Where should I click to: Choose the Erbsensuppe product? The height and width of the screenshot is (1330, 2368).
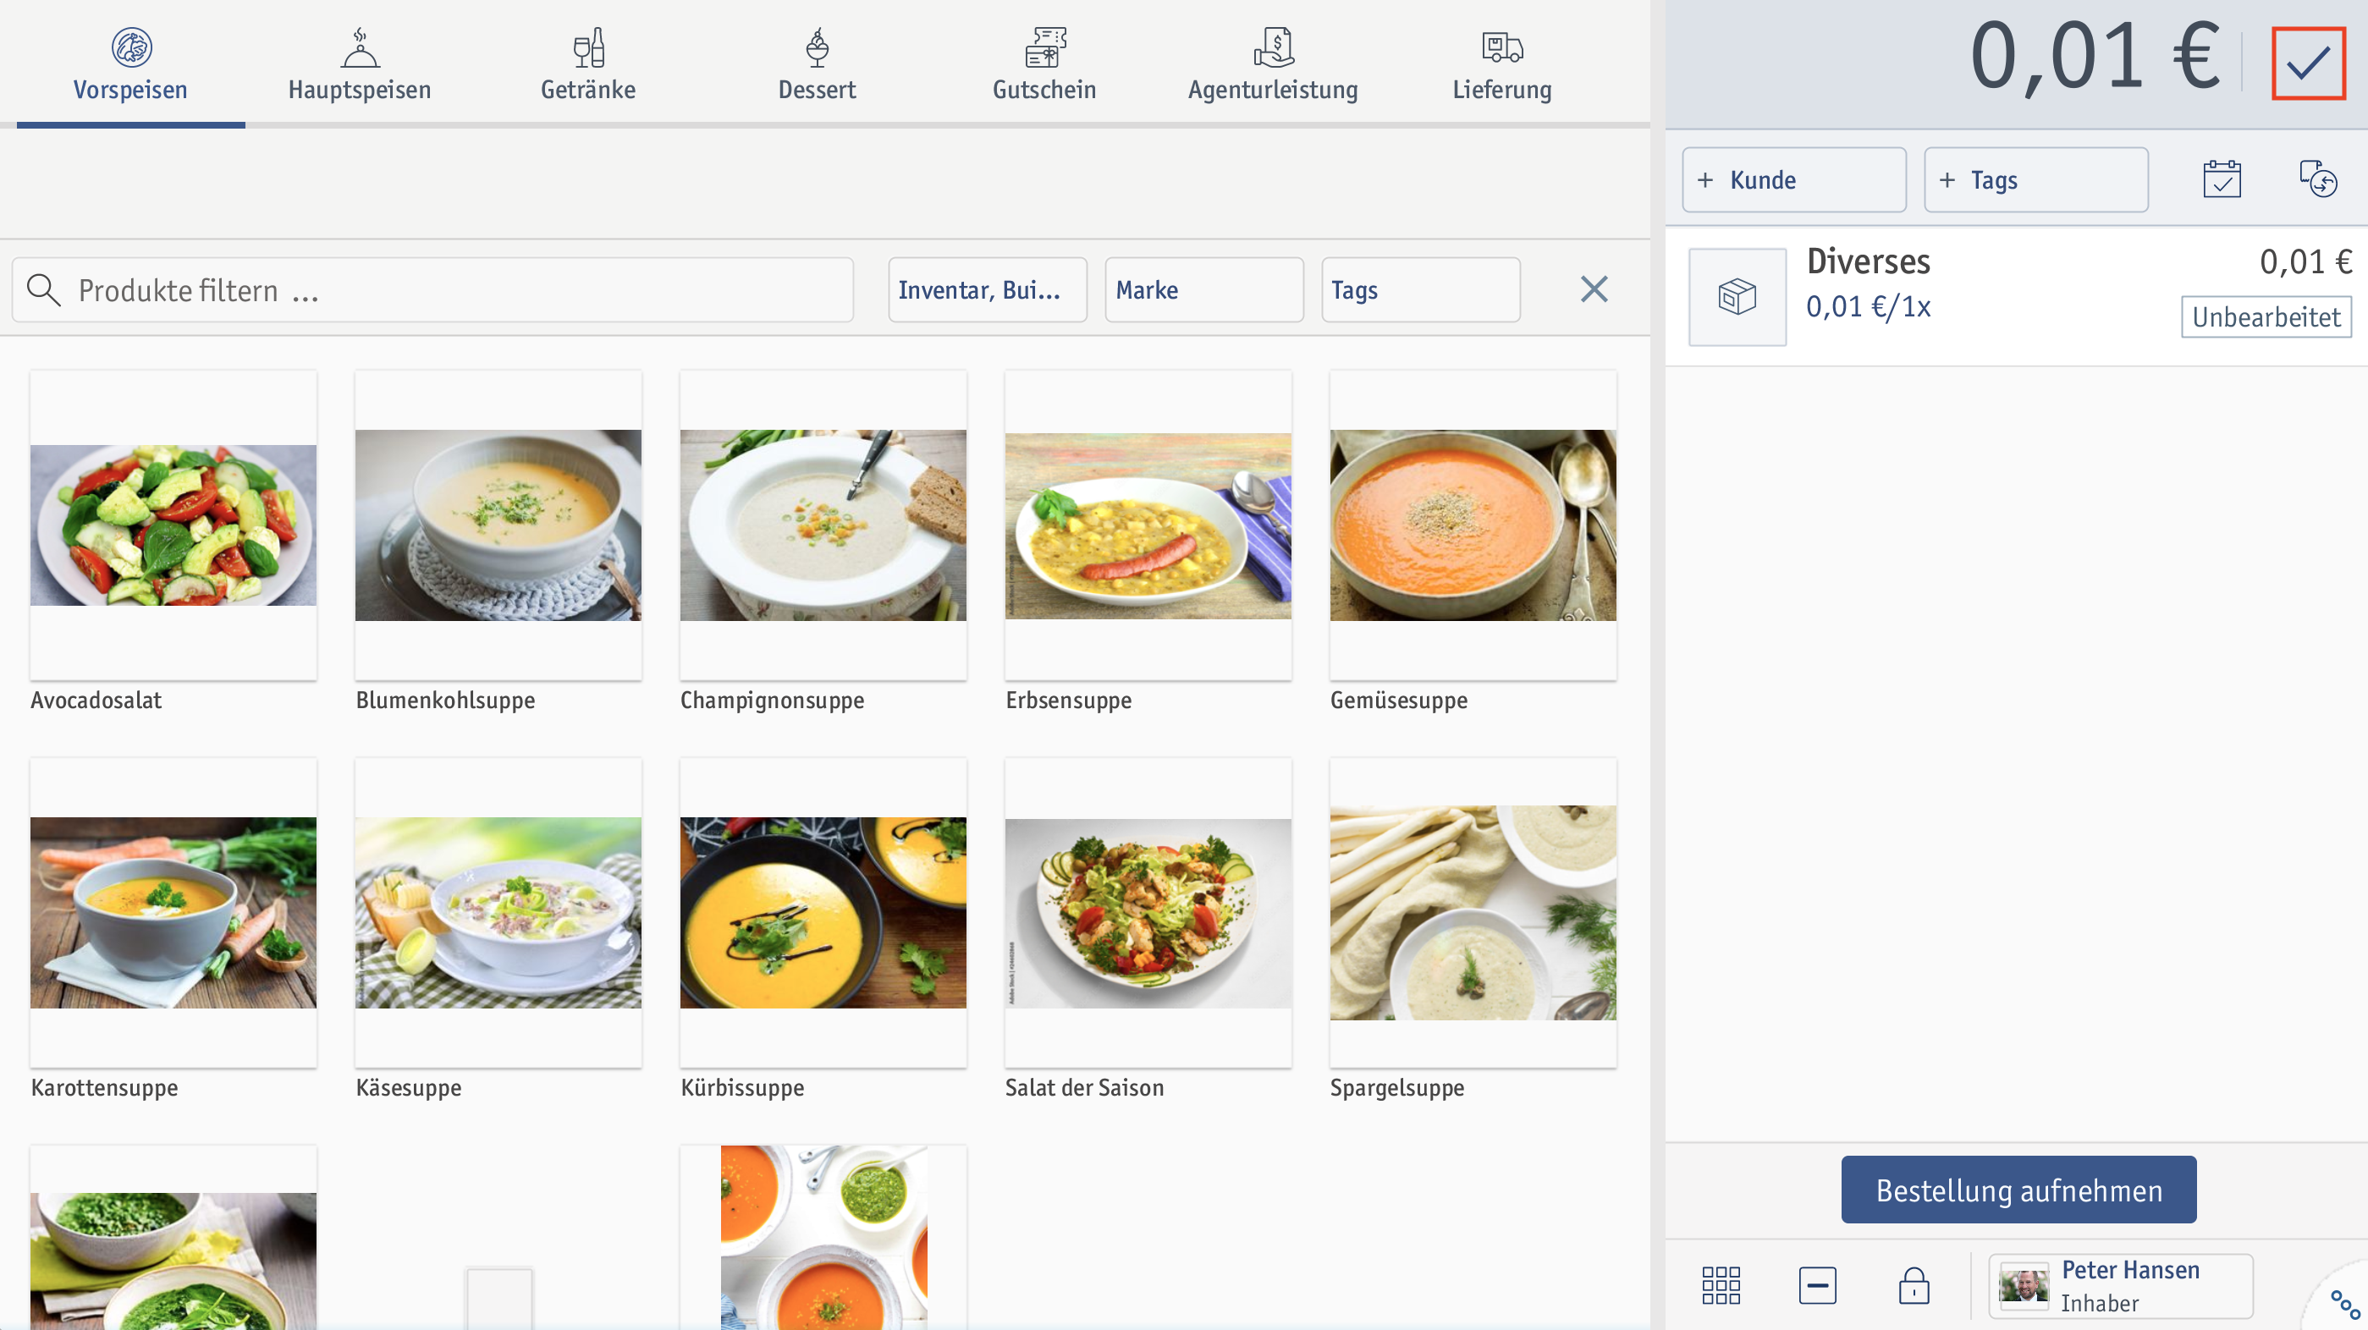coord(1148,542)
